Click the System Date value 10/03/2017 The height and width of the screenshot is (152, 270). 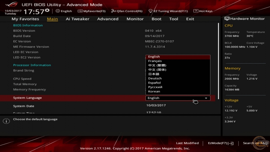click(x=156, y=105)
